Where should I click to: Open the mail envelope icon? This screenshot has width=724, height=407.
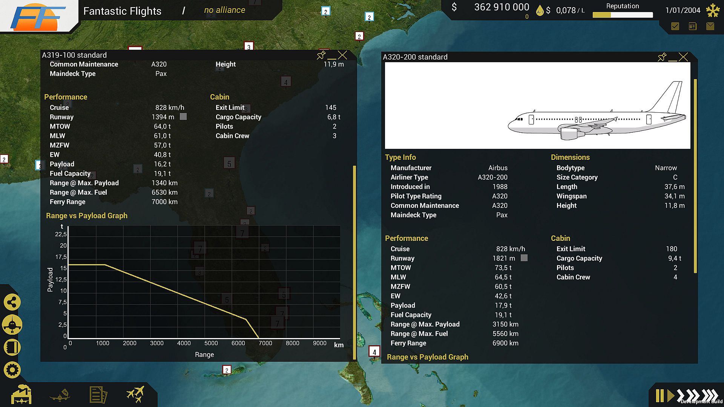tap(710, 26)
